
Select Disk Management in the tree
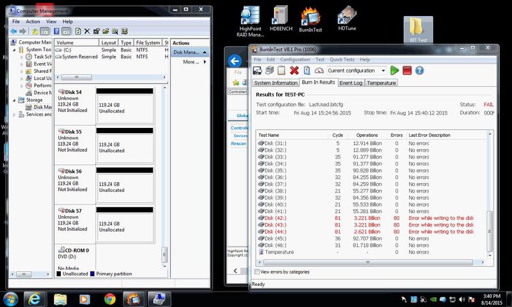[x=39, y=107]
